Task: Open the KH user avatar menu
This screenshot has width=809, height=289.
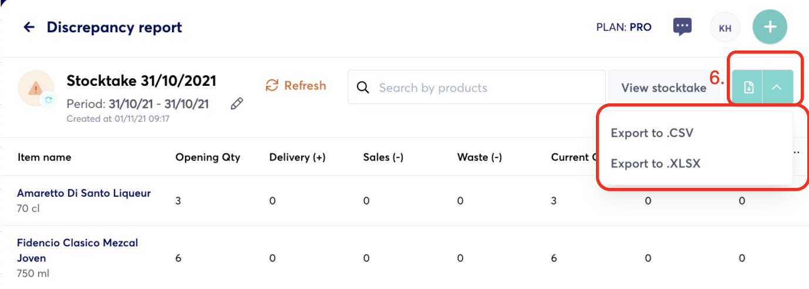Action: pyautogui.click(x=725, y=28)
